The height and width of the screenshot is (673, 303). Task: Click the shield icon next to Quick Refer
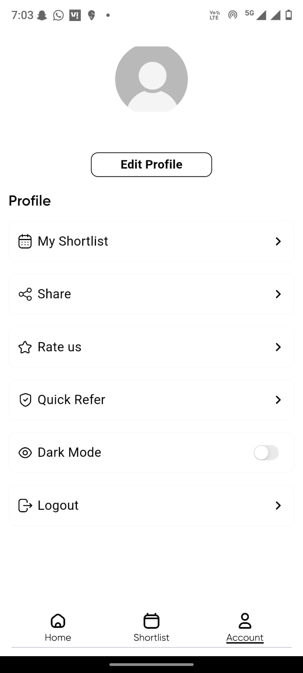click(x=25, y=400)
